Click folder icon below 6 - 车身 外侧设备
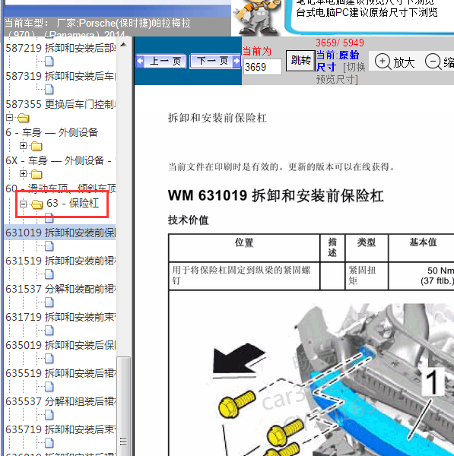454x456 pixels. click(37, 146)
